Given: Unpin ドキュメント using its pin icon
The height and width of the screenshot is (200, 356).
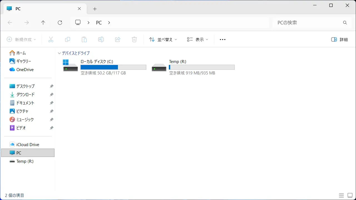Looking at the screenshot, I should (x=51, y=103).
